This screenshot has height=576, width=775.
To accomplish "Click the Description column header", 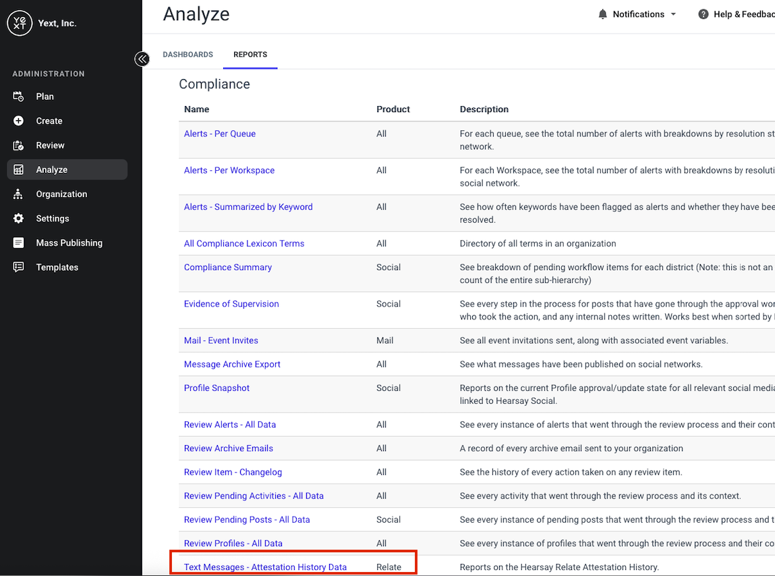I will click(484, 109).
